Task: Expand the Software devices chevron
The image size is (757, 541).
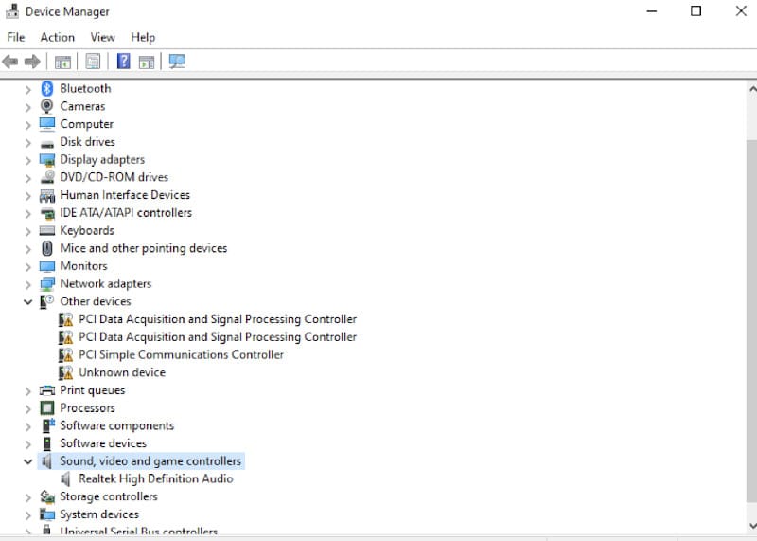Action: tap(28, 443)
